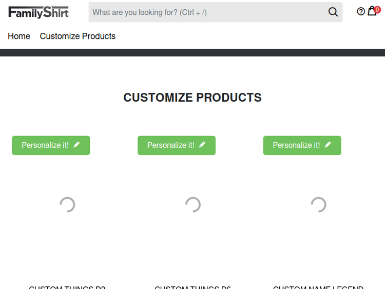Viewport: 385px width, 289px height.
Task: Click pencil icon on the middle Personalize button
Action: pyautogui.click(x=202, y=145)
